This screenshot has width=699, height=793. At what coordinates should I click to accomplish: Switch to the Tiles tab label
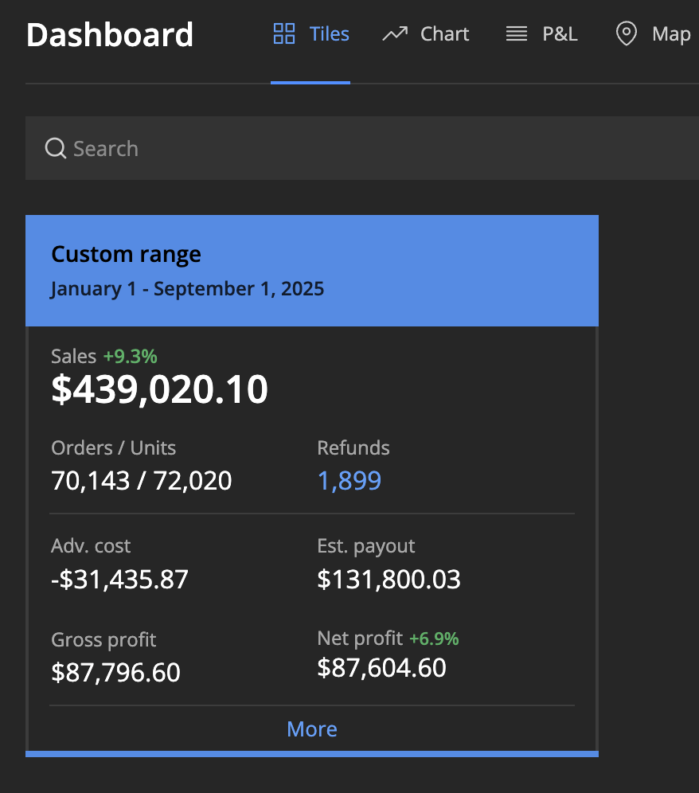point(329,34)
